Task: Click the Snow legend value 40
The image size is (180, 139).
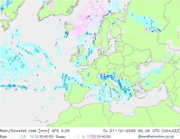Action: tap(104, 137)
